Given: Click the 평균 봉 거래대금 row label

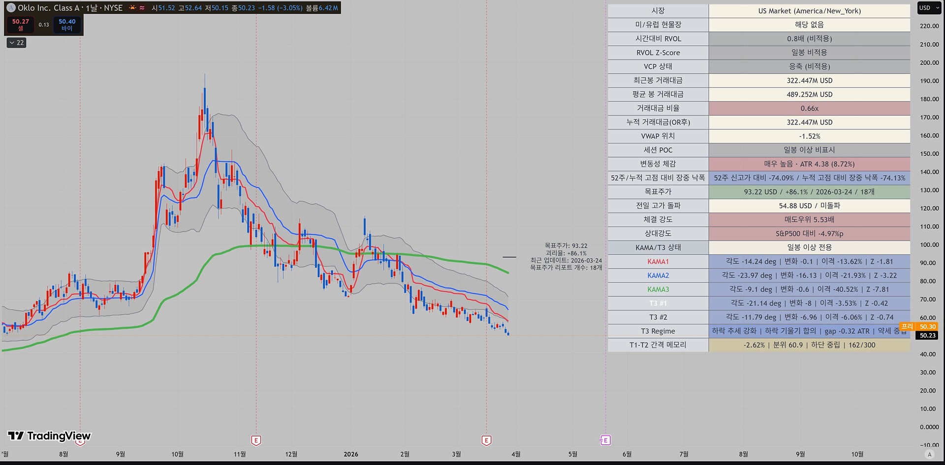Looking at the screenshot, I should (658, 94).
